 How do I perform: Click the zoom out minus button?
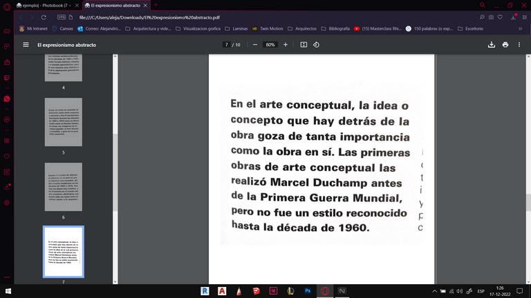coord(255,45)
